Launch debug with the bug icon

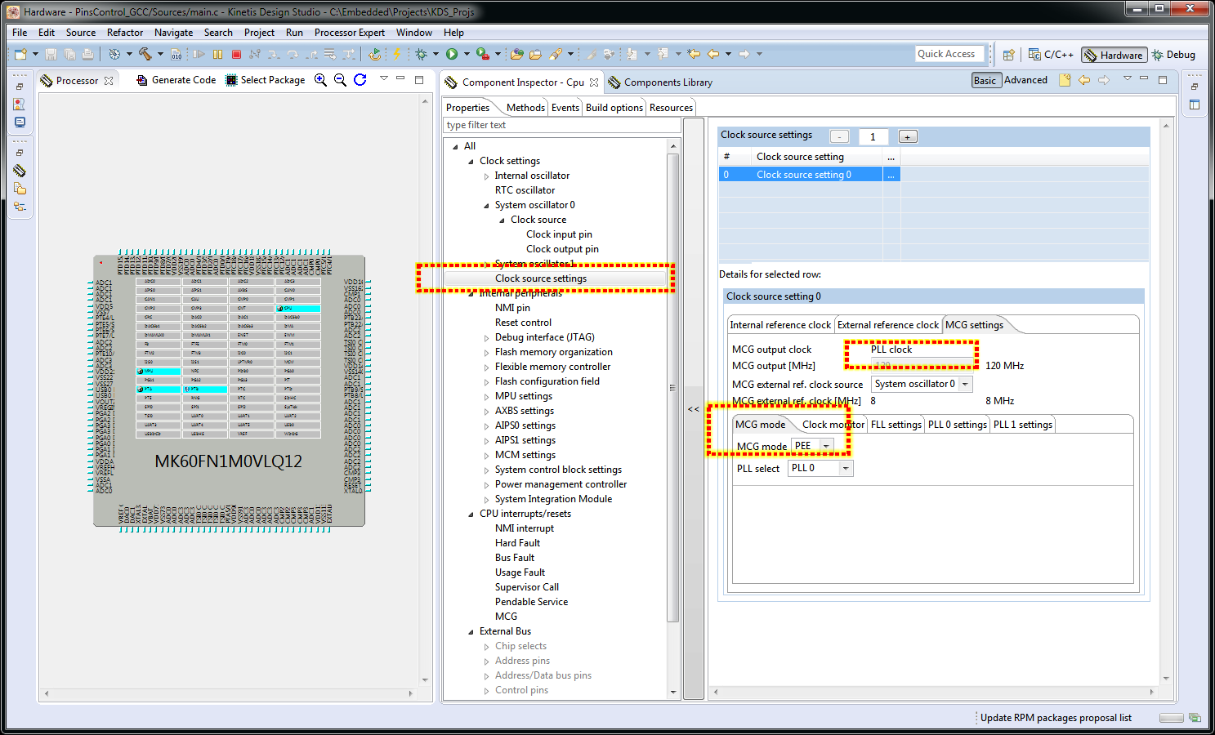(422, 55)
